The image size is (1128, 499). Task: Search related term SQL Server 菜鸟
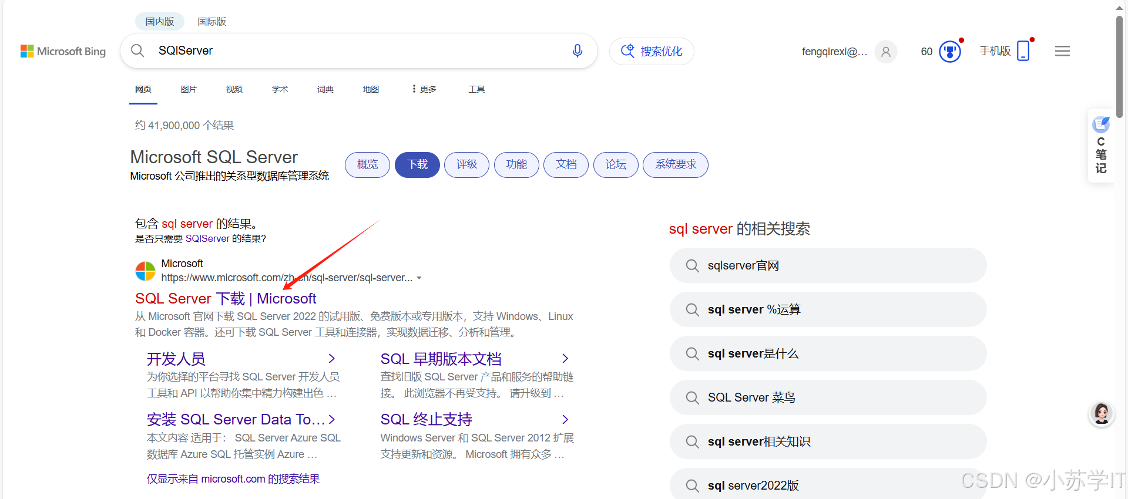pyautogui.click(x=828, y=397)
